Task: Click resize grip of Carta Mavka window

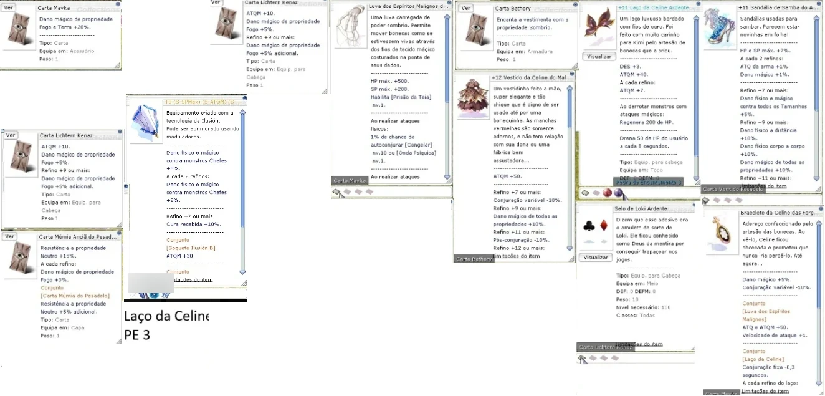Action: (x=118, y=64)
